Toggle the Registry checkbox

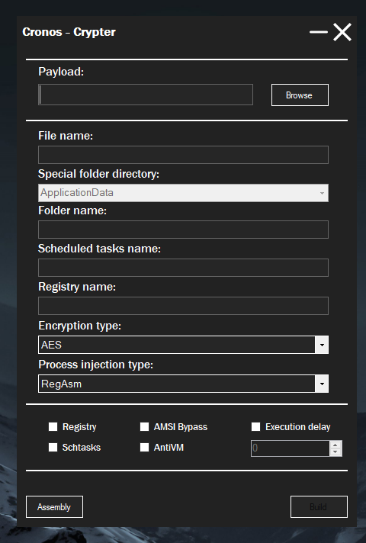click(53, 426)
